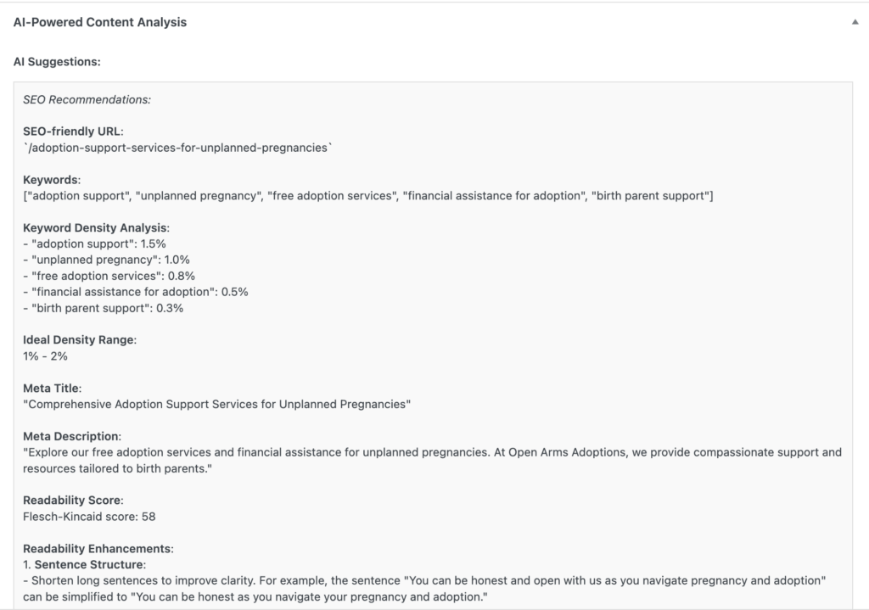Screen dimensions: 869x610
Task: Click the Keywords array line
Action: click(x=368, y=196)
